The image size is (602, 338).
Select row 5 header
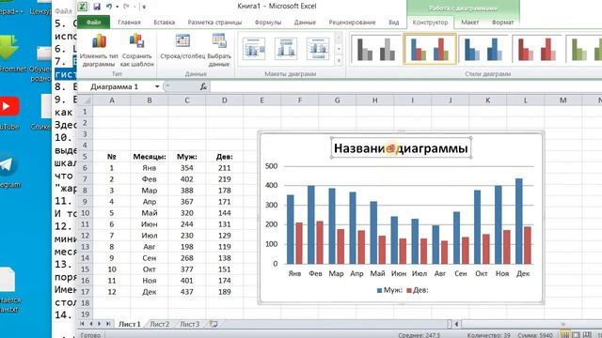(x=85, y=157)
